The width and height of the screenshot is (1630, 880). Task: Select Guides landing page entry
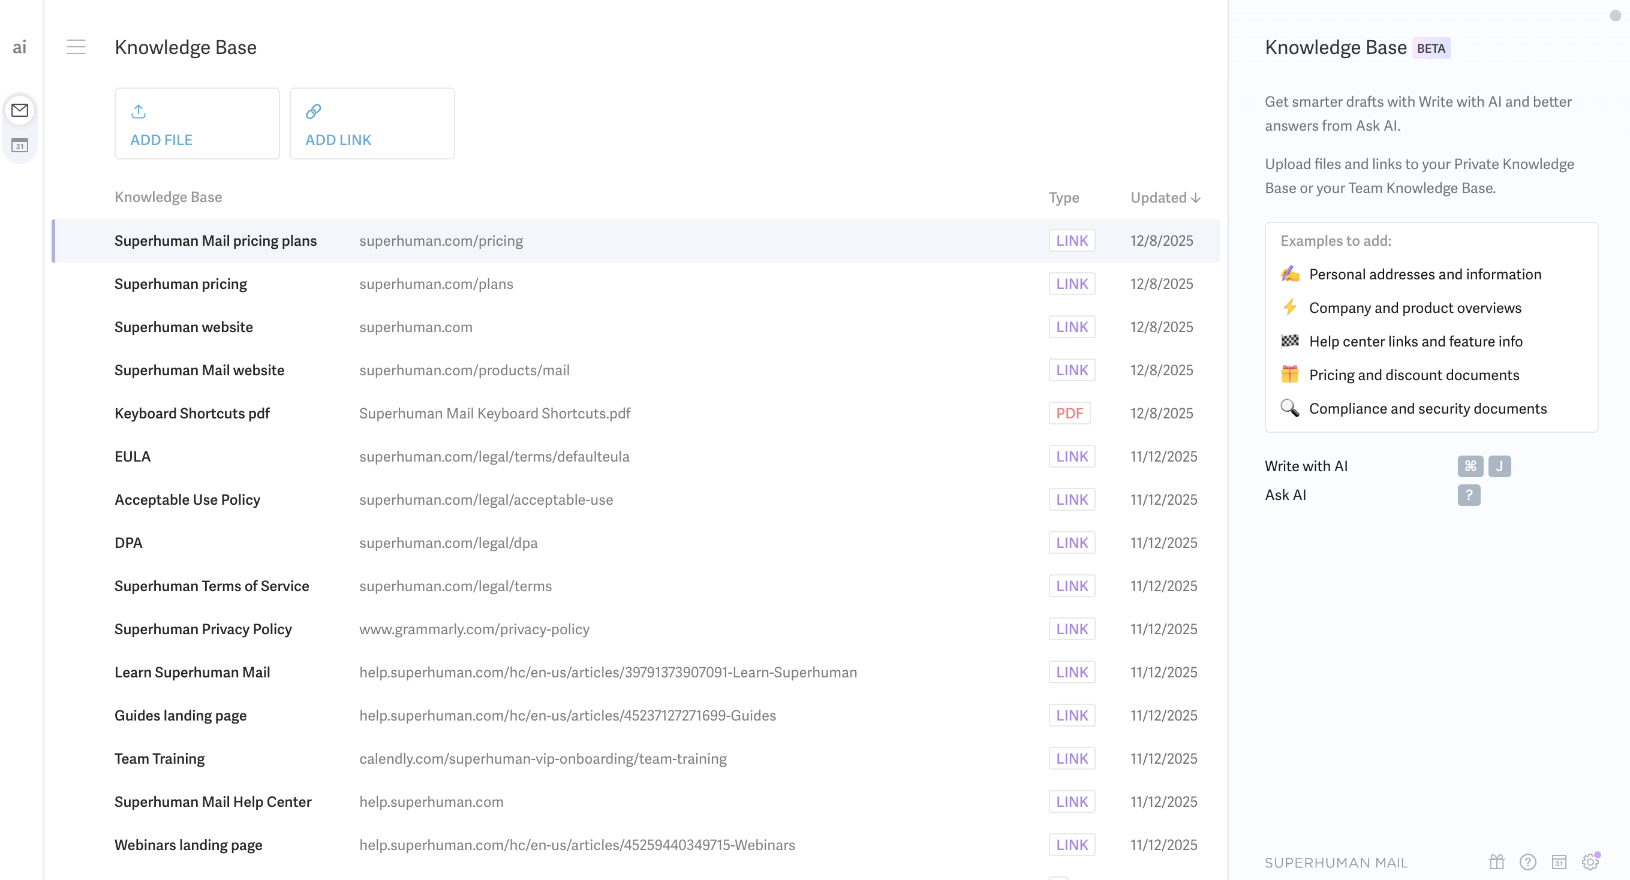click(x=635, y=716)
